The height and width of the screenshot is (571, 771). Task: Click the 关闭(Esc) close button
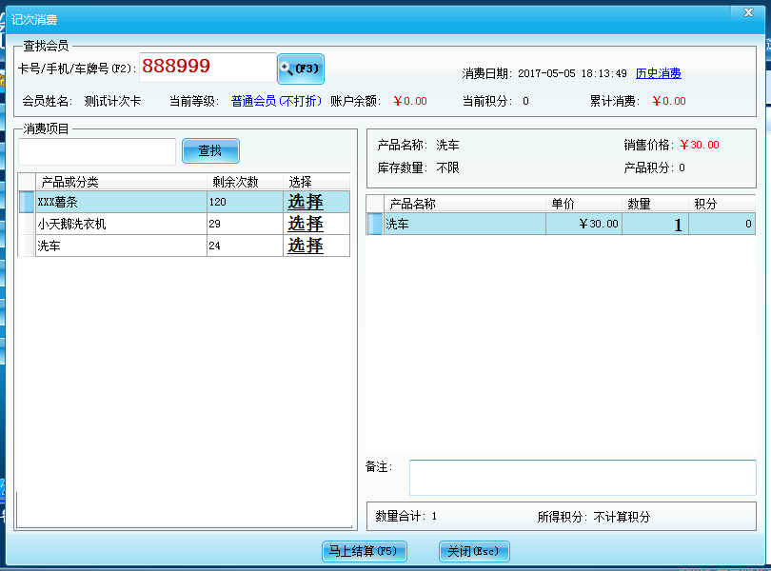point(473,550)
